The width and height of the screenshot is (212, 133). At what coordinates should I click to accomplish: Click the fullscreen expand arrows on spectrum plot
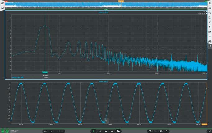tap(205, 12)
